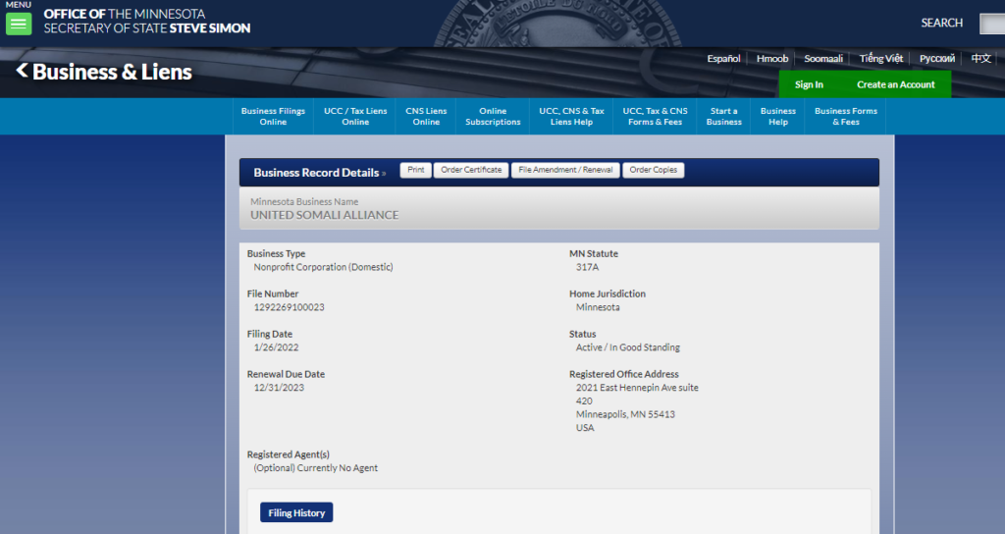Screen dimensions: 1005x534
Task: Click Create an Account
Action: click(x=895, y=84)
